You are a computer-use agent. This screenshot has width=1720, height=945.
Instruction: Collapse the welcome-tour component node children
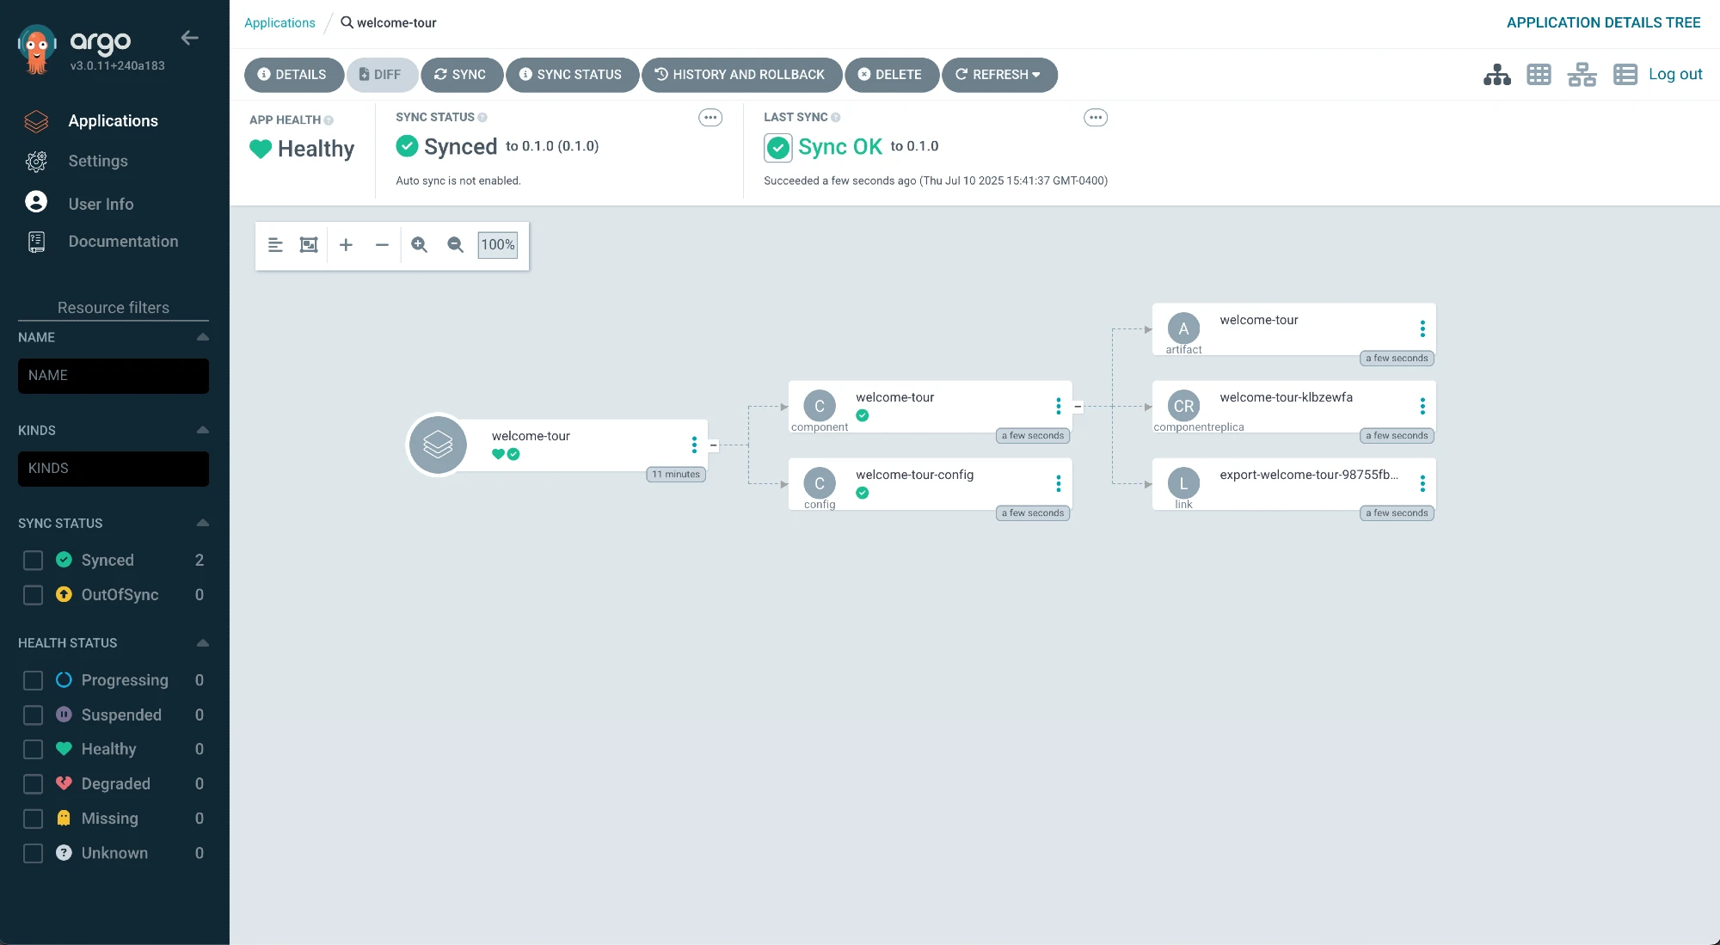point(1078,407)
